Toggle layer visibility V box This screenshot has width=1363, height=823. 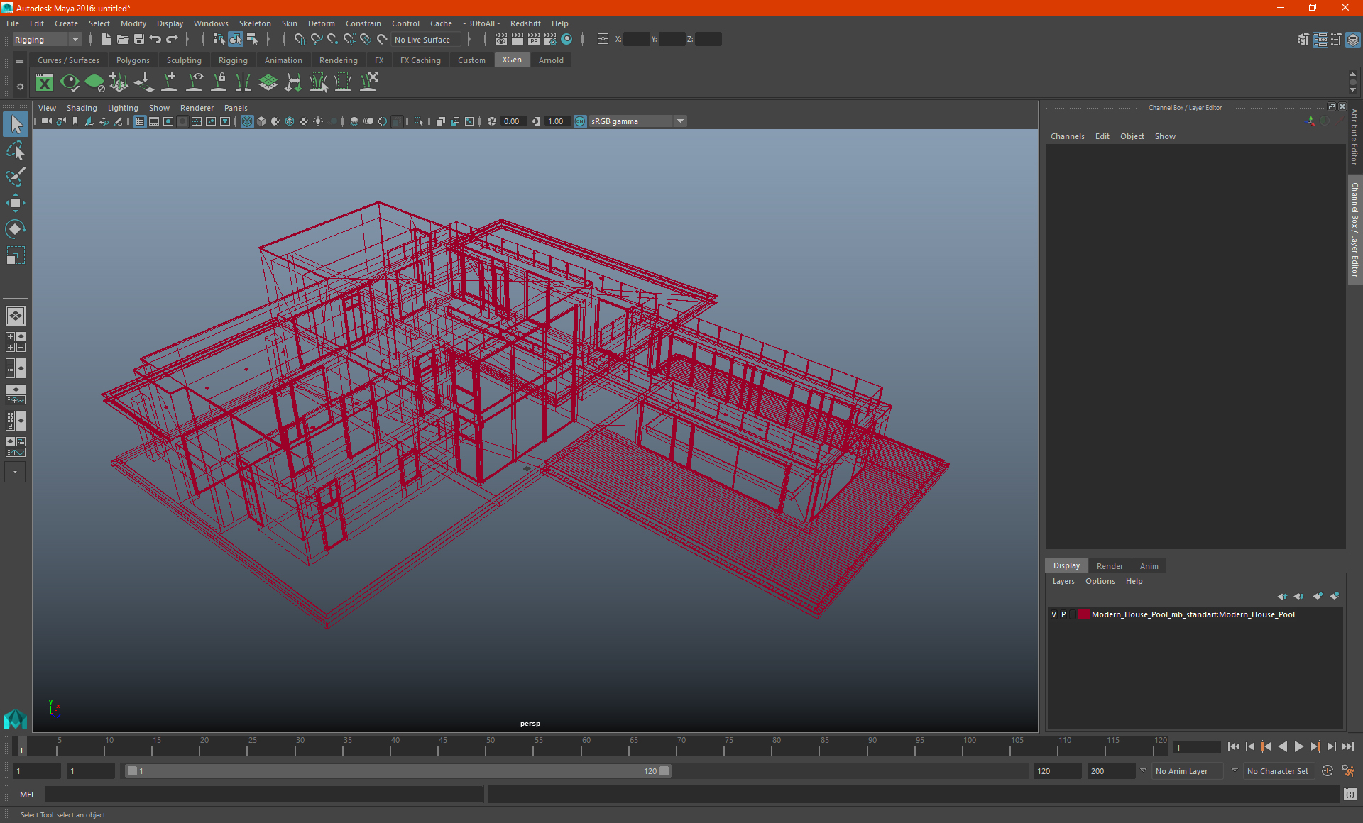point(1053,615)
